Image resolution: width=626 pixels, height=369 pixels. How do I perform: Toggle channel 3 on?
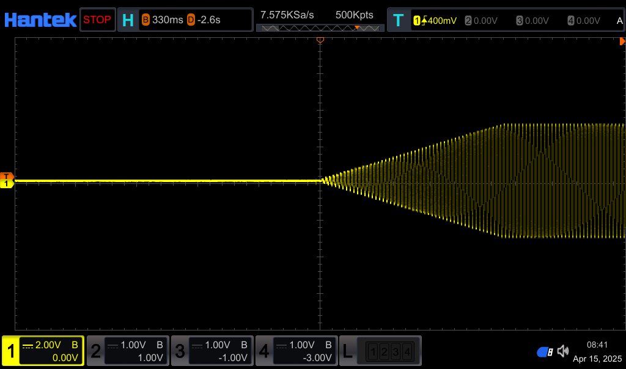click(x=212, y=351)
